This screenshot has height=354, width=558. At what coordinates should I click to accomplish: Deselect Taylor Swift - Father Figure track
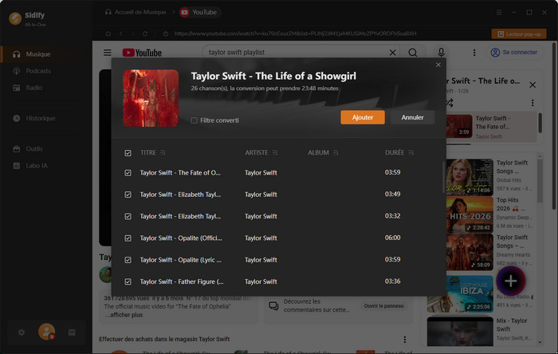pos(128,281)
